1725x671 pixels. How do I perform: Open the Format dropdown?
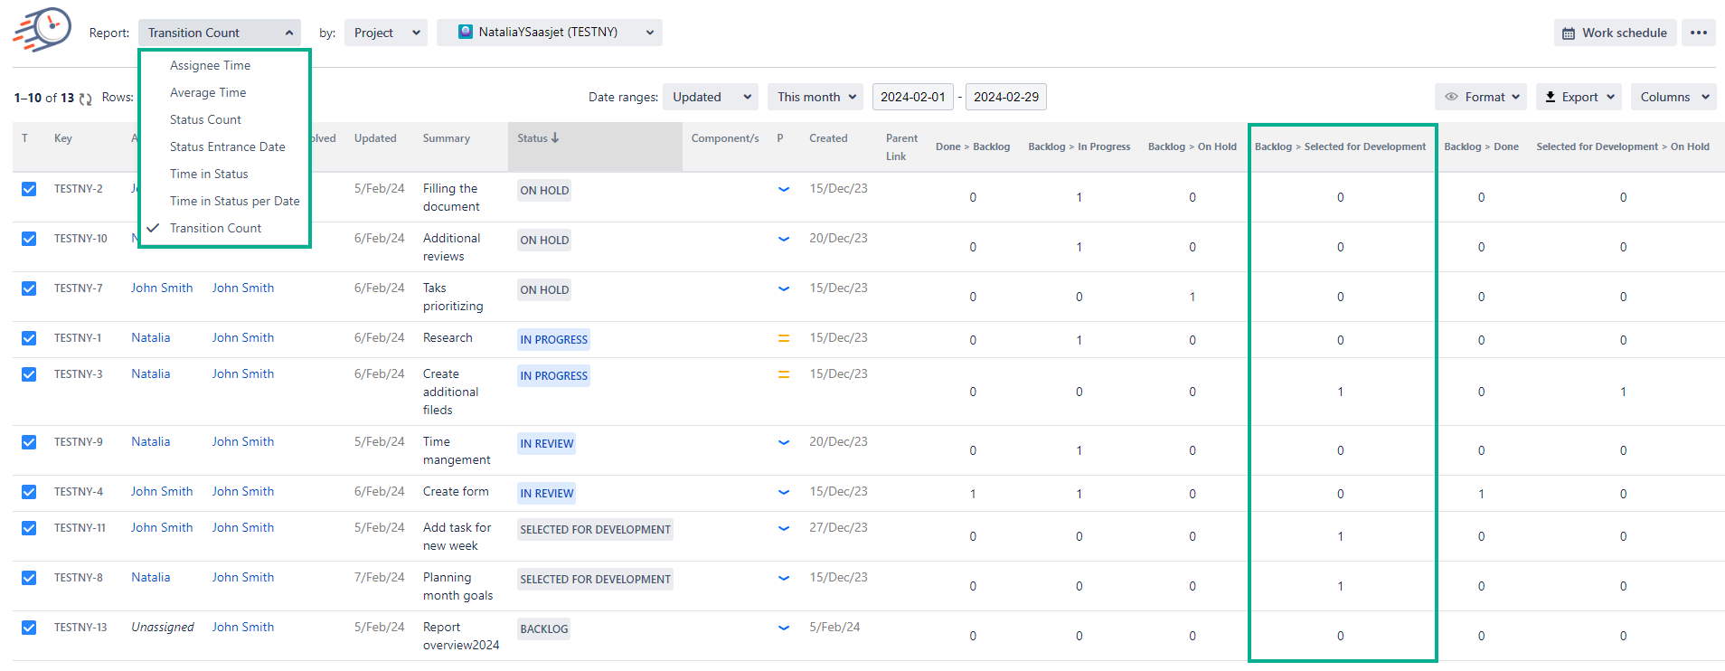(x=1481, y=97)
